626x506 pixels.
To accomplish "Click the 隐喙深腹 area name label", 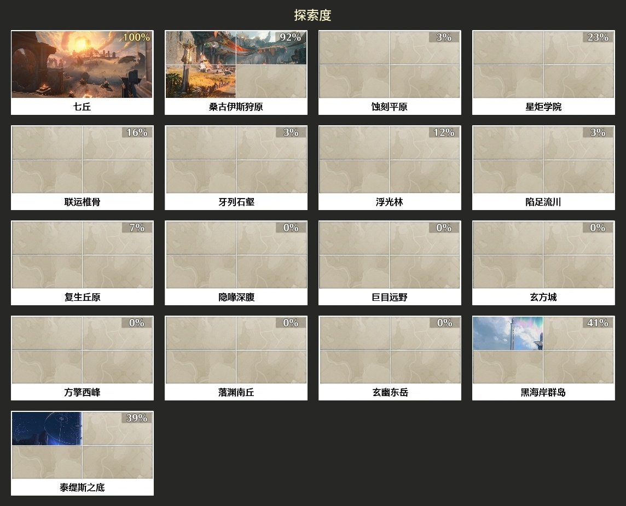I will (x=236, y=297).
